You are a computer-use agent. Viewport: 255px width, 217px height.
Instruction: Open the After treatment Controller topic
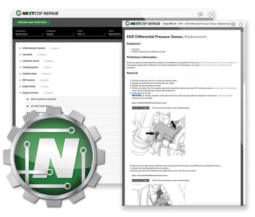tap(43, 99)
